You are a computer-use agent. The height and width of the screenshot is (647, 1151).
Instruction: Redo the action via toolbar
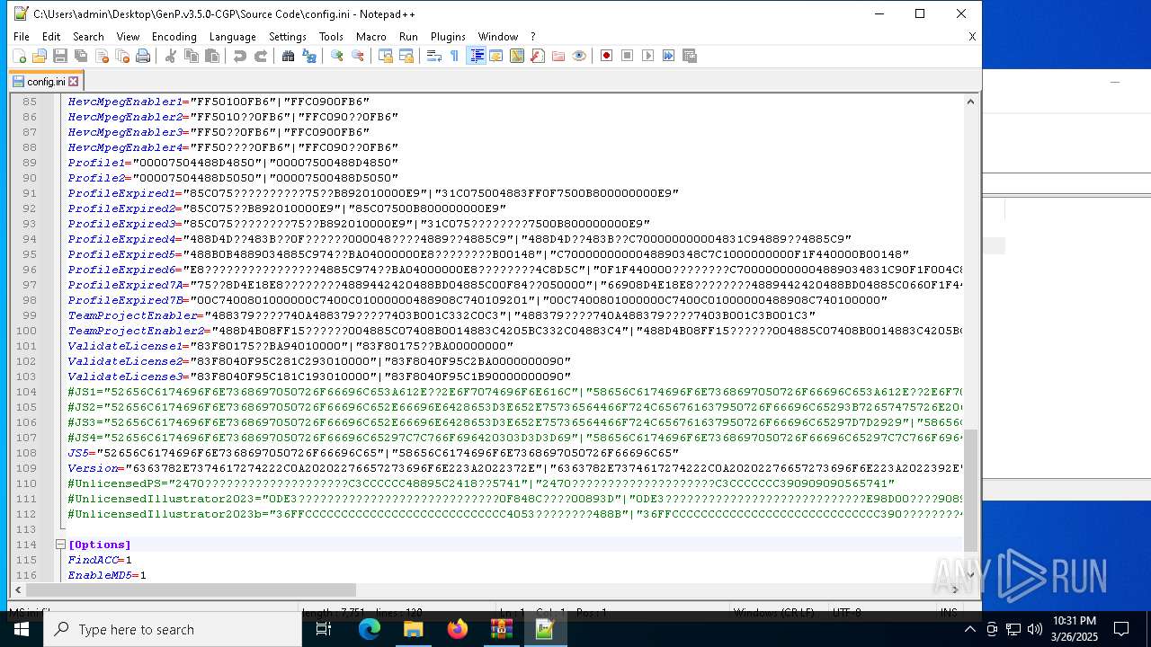click(x=261, y=56)
